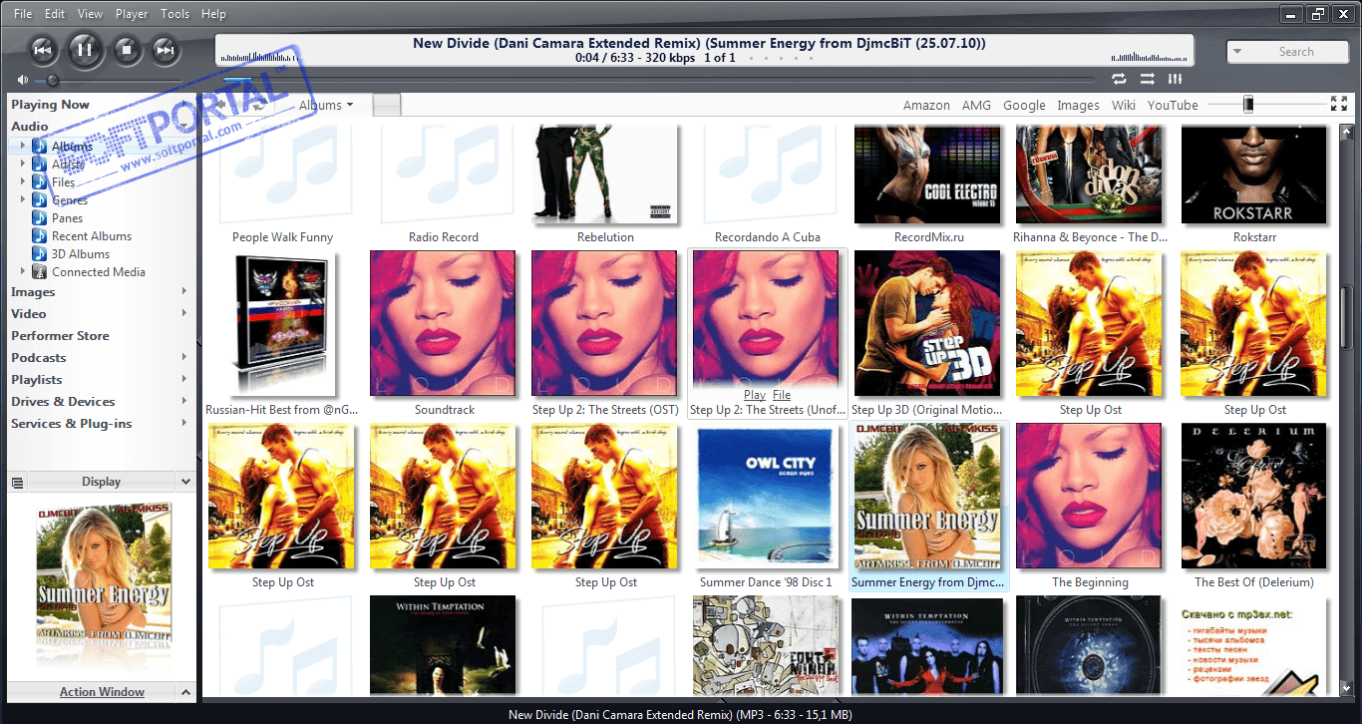
Task: Click the playback seek bar
Action: (x=658, y=79)
